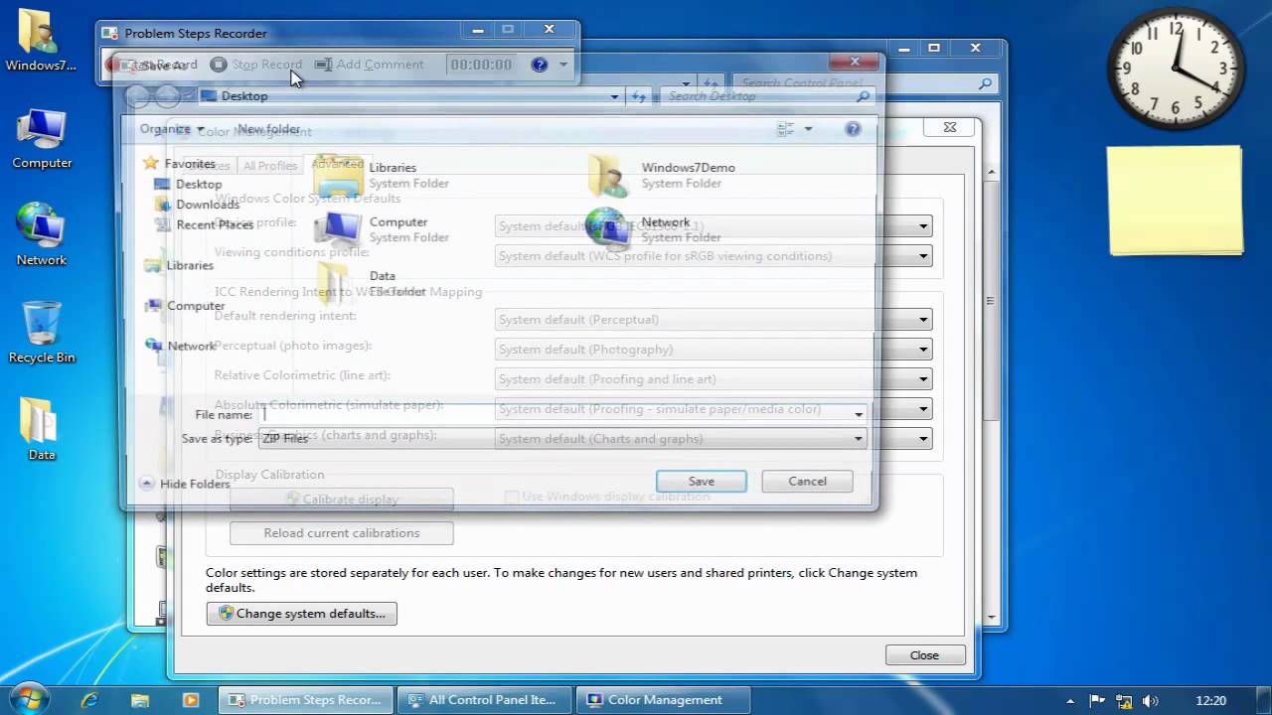1272x715 pixels.
Task: Click Reload current calibrations button
Action: pos(342,533)
